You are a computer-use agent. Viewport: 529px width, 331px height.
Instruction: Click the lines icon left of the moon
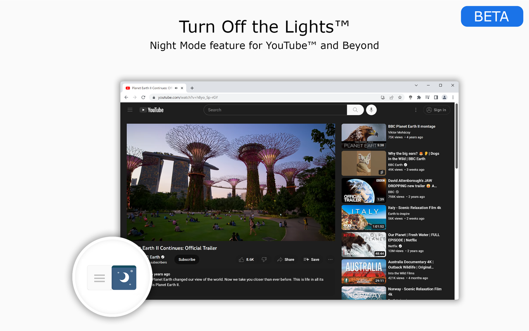(x=99, y=278)
